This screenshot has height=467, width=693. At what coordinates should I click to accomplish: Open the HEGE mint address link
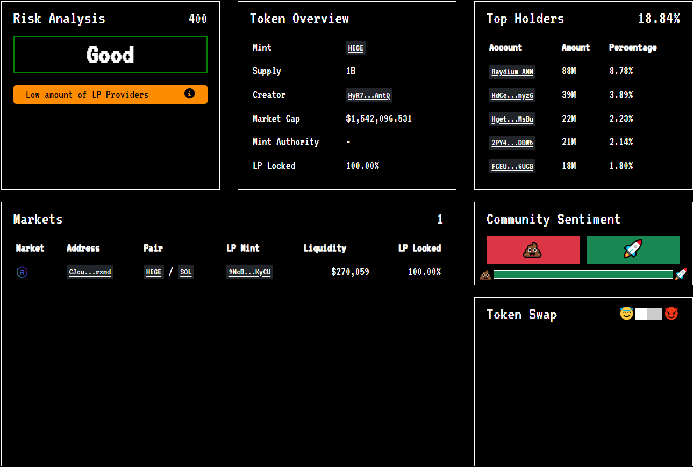point(355,48)
